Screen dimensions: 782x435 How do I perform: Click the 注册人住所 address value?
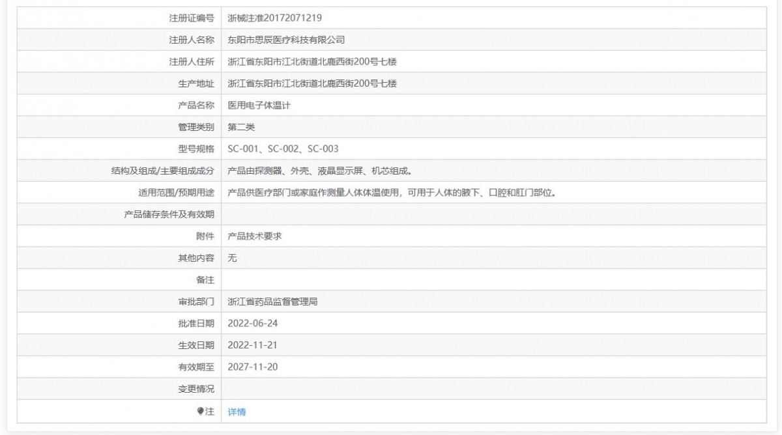pos(312,62)
